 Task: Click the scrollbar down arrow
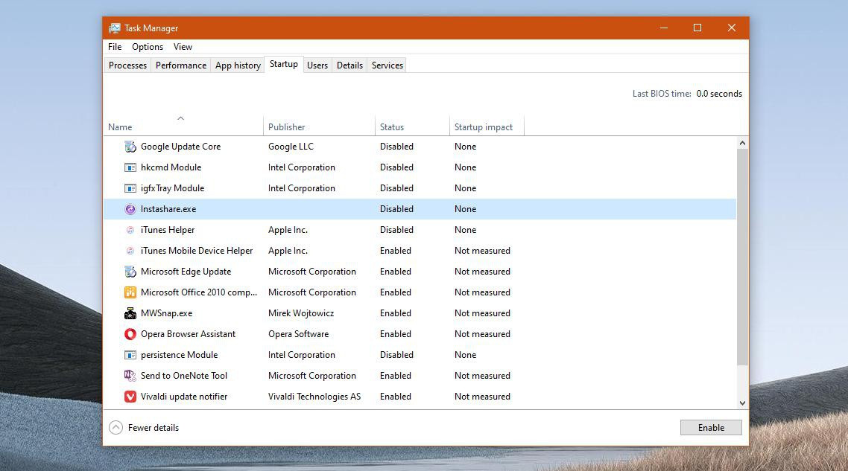tap(742, 403)
